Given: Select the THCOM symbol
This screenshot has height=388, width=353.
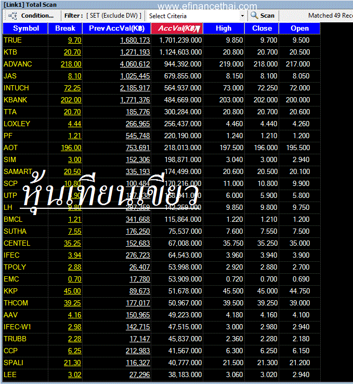Looking at the screenshot, I should pyautogui.click(x=16, y=303).
